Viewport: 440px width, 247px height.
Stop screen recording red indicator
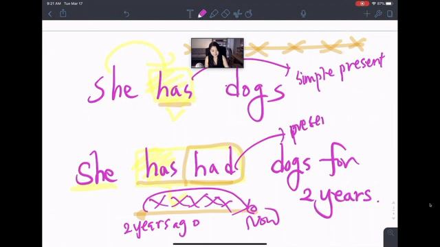(362, 3)
